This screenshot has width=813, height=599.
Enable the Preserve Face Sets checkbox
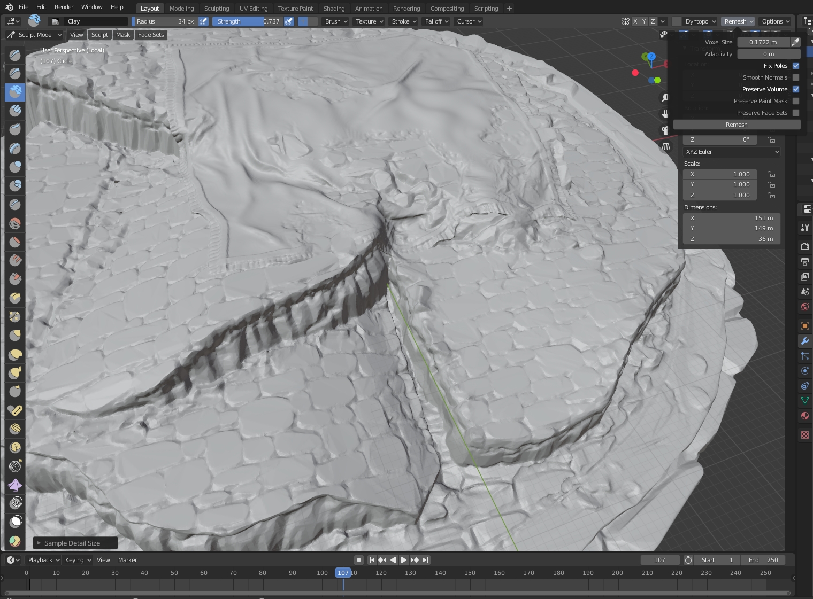pos(796,113)
